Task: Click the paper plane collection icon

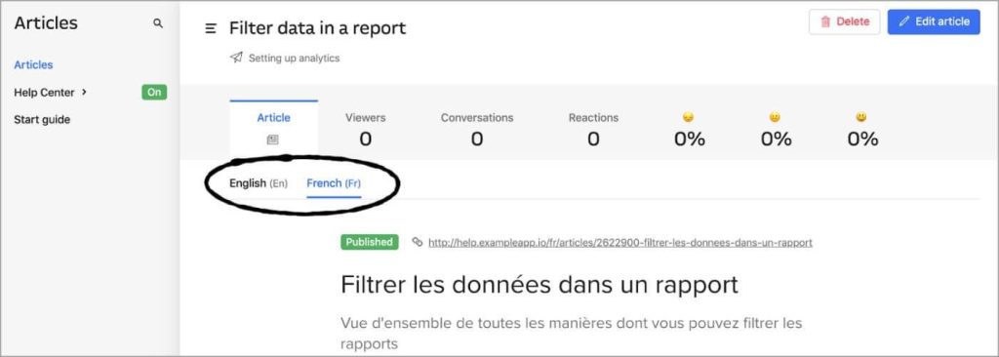Action: (x=236, y=58)
